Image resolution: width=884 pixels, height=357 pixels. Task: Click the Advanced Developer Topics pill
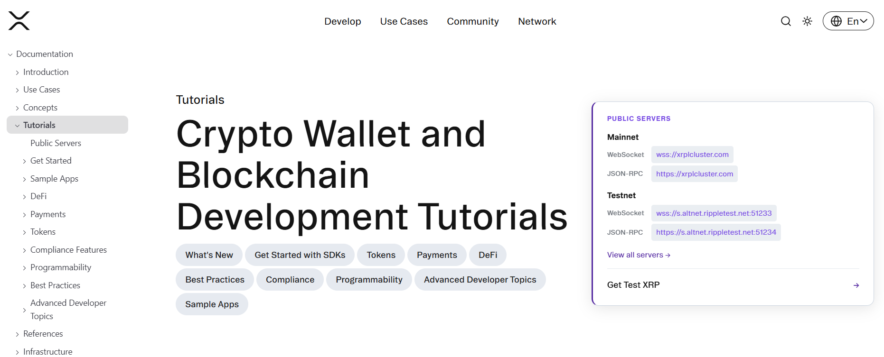click(480, 280)
